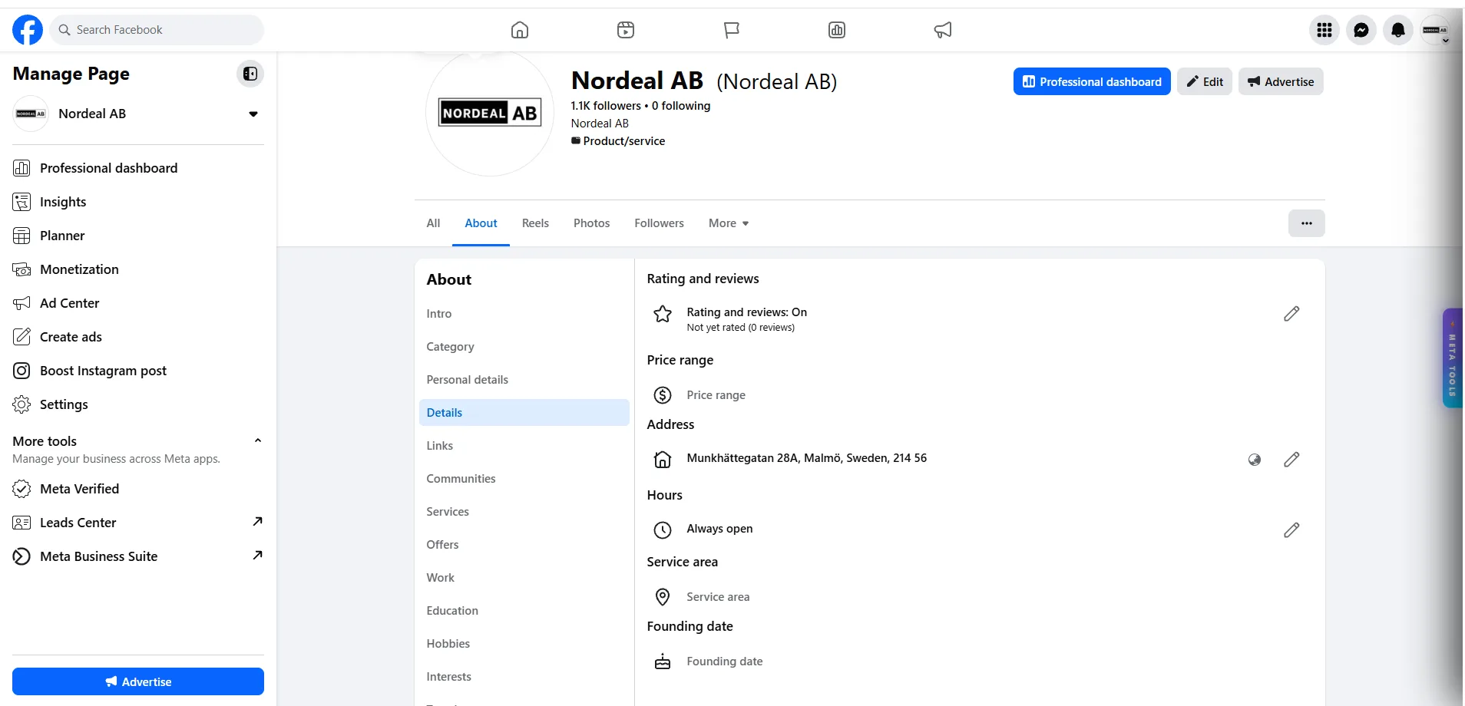Switch to the Reels tab

535,223
